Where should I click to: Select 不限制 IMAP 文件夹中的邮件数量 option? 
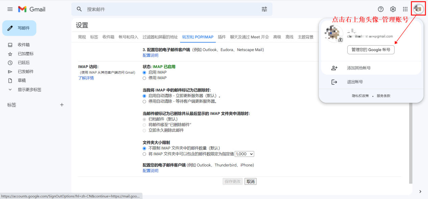145,148
